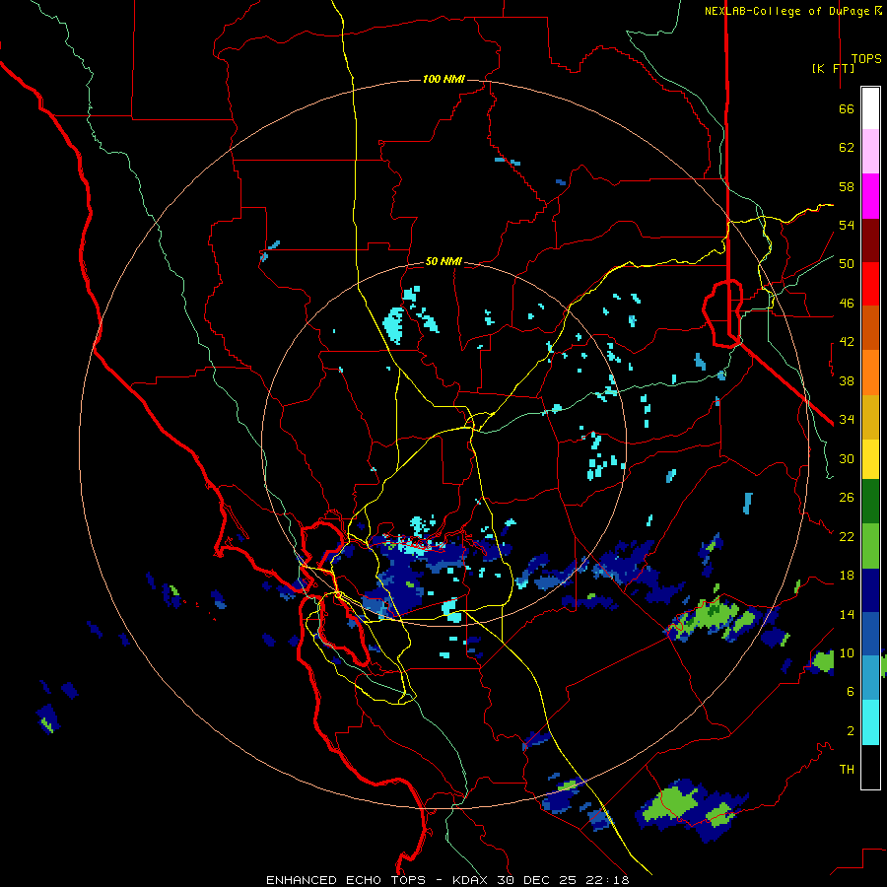Click the yellow legend swatch
This screenshot has height=887, width=887.
point(870,459)
